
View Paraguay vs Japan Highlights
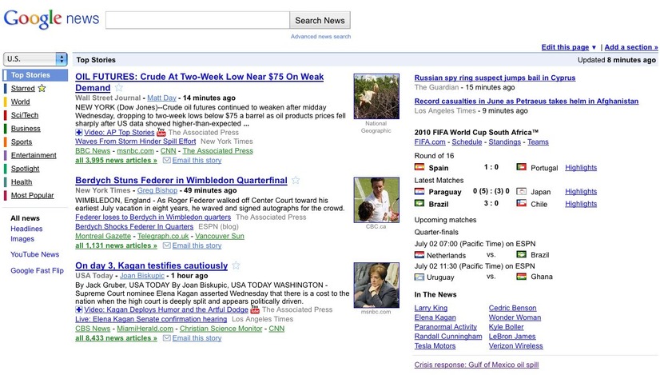click(x=581, y=191)
